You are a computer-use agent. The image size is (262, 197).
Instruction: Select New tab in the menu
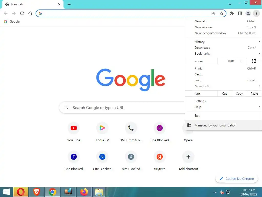(x=223, y=21)
